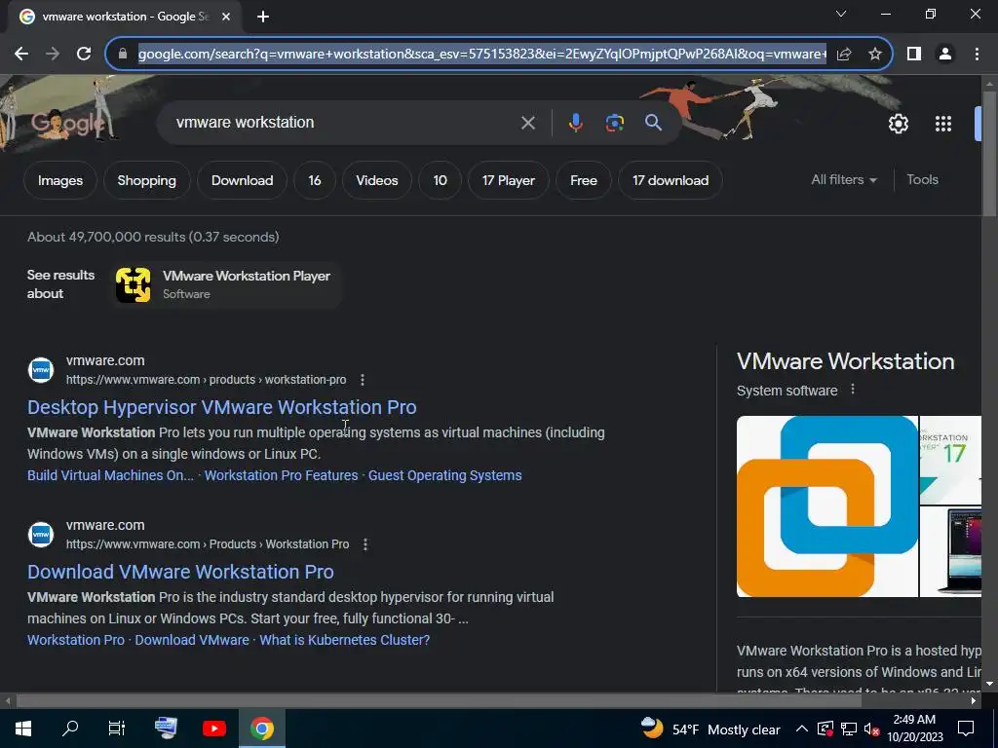Open options for workstation-pro result
Screen dimensions: 998x748
pos(363,380)
